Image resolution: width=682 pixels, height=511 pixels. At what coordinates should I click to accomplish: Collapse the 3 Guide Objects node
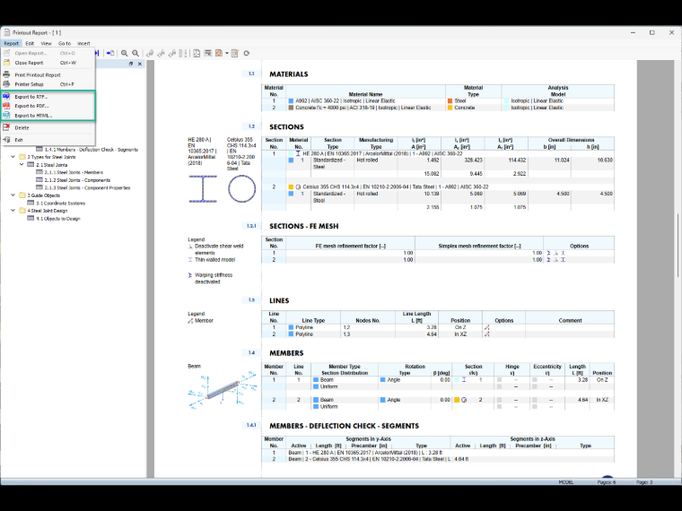[13, 195]
